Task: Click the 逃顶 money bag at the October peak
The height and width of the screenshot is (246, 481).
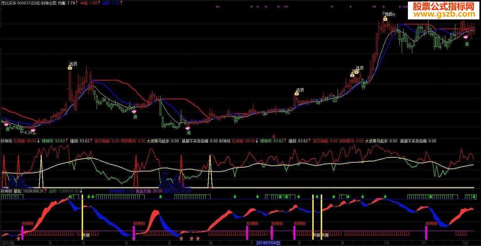Action: pyautogui.click(x=385, y=19)
